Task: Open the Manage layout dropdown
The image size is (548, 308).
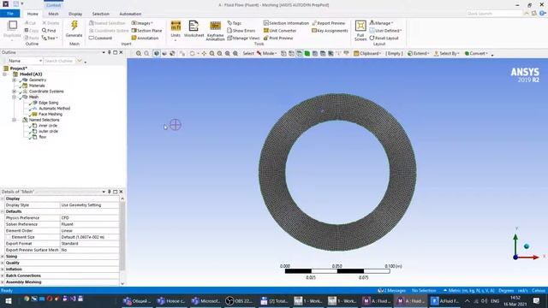Action: tap(381, 23)
